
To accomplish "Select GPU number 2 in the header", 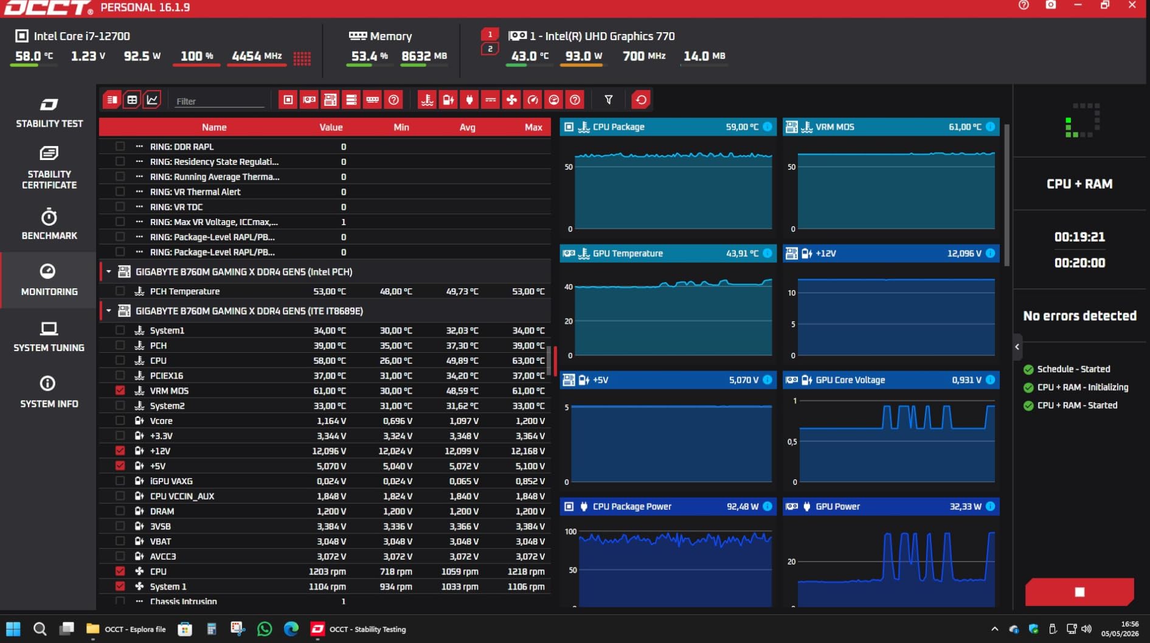I will (490, 49).
